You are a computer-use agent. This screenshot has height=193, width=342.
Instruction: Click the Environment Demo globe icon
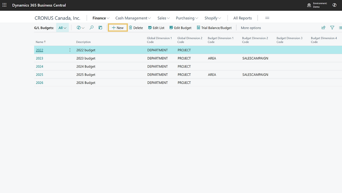[x=309, y=5]
